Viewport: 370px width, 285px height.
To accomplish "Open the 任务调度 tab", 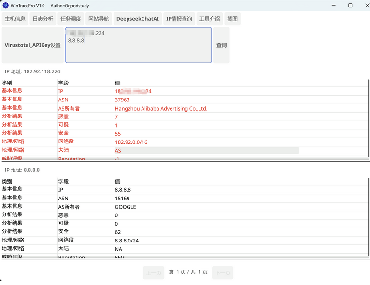I will click(71, 19).
